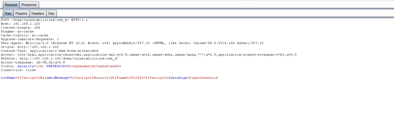The image size is (394, 139).
Task: Show the Hex view tab
Action: pyautogui.click(x=51, y=13)
